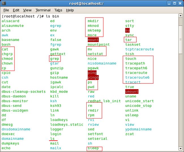Click the 'dmesg' entry
This screenshot has height=152, width=184.
[7, 124]
